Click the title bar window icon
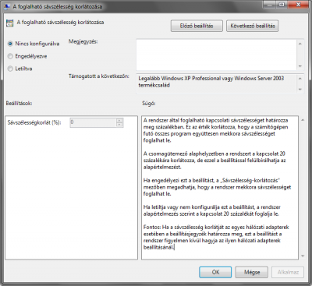Image resolution: width=312 pixels, height=286 pixels. tap(7, 6)
